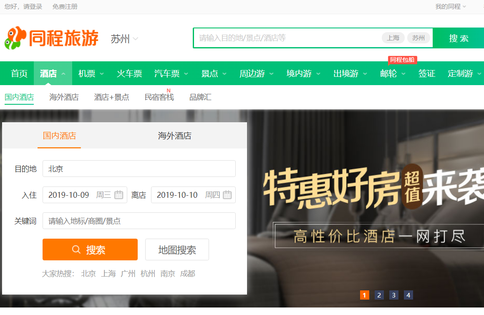Click the orange 搜索 hotel search button
This screenshot has width=484, height=315.
(x=90, y=249)
